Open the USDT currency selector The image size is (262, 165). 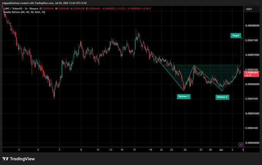click(252, 9)
